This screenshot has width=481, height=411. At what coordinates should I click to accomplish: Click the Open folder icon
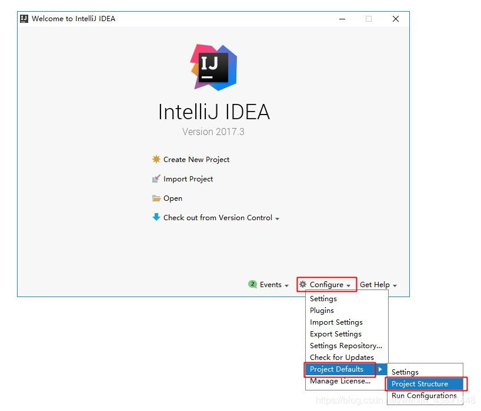click(x=156, y=198)
